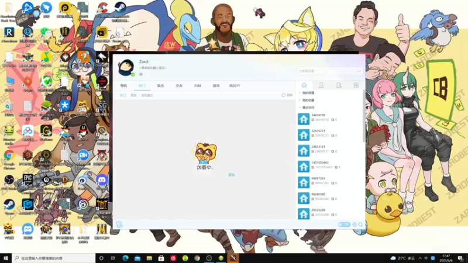Screen dimensions: 468x263
Task: Click the enter arrow in channel search box
Action: click(359, 71)
